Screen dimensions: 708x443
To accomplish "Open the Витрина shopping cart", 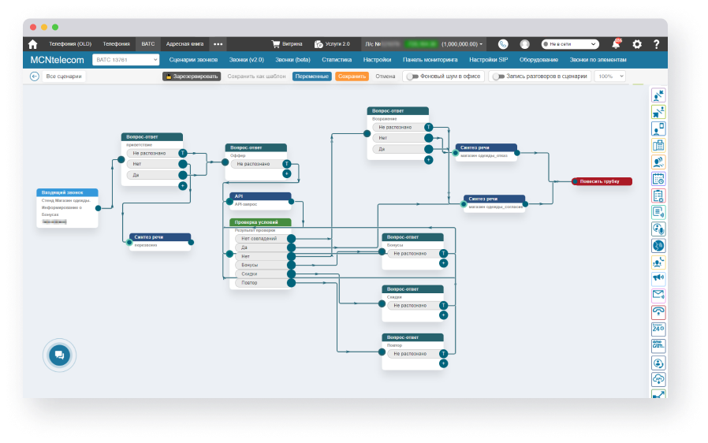I will click(x=287, y=44).
